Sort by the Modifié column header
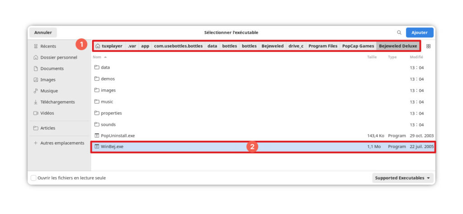The height and width of the screenshot is (214, 463). coord(416,57)
